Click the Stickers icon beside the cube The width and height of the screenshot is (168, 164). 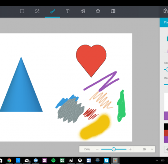113,11
